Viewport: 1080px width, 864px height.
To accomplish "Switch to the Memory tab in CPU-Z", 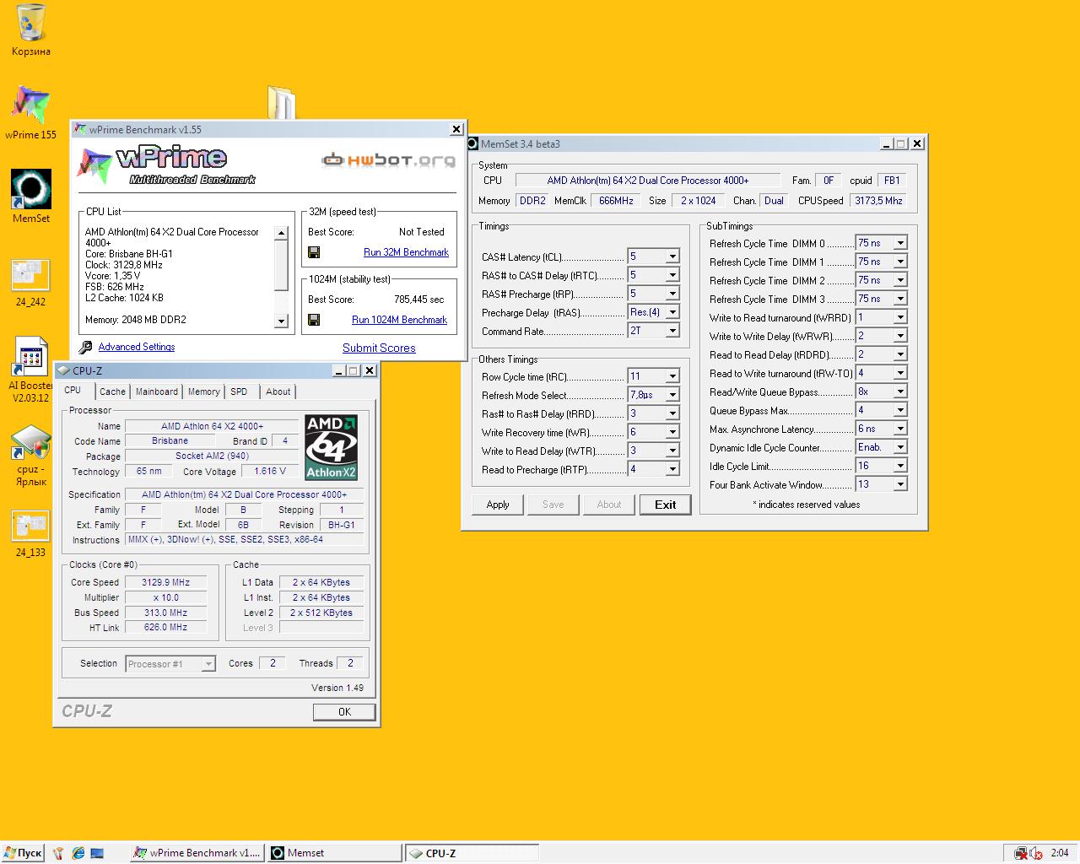I will [x=204, y=391].
